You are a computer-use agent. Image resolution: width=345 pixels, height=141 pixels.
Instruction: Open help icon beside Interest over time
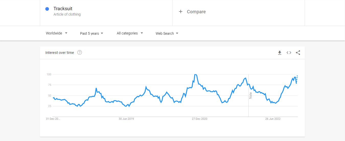tap(79, 53)
